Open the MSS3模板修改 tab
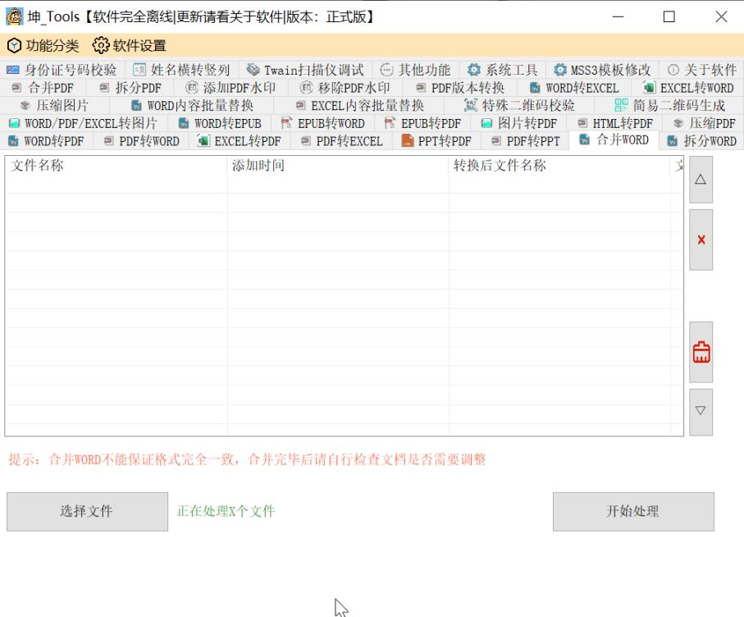Screen dimensions: 744x617 602,71
